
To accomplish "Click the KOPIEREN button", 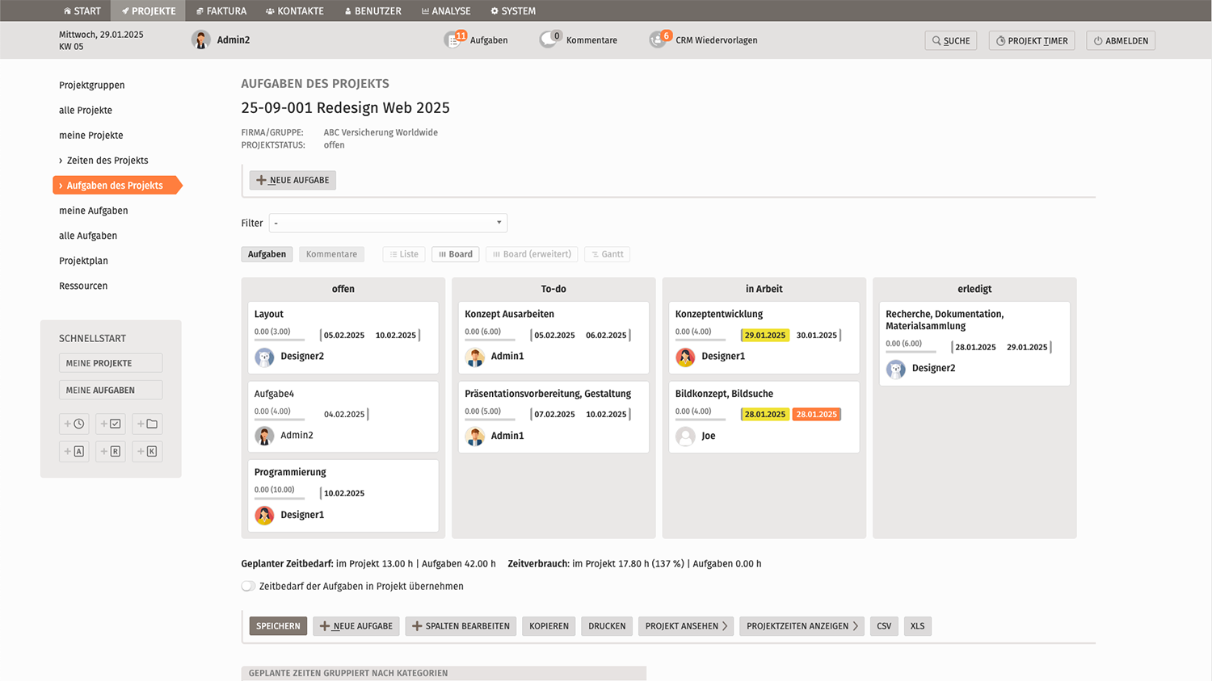I will pos(549,626).
